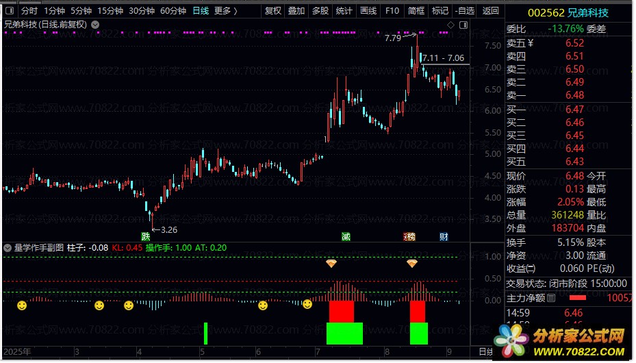Screen dimensions: 636x363
Task: Click the 涨幅 2.05% value
Action: (x=571, y=202)
